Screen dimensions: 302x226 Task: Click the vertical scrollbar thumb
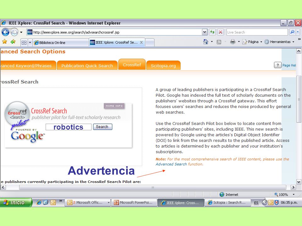click(299, 99)
